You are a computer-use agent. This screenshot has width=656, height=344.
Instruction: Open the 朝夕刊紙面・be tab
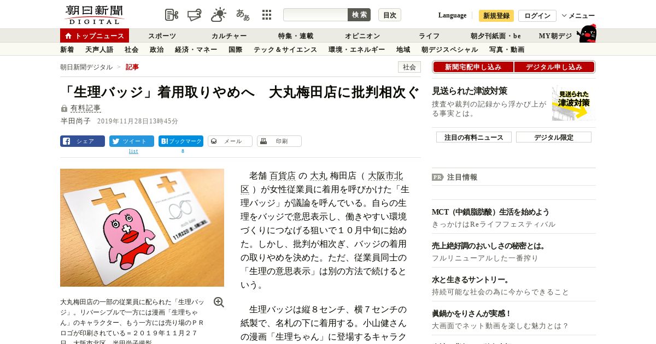coord(496,36)
